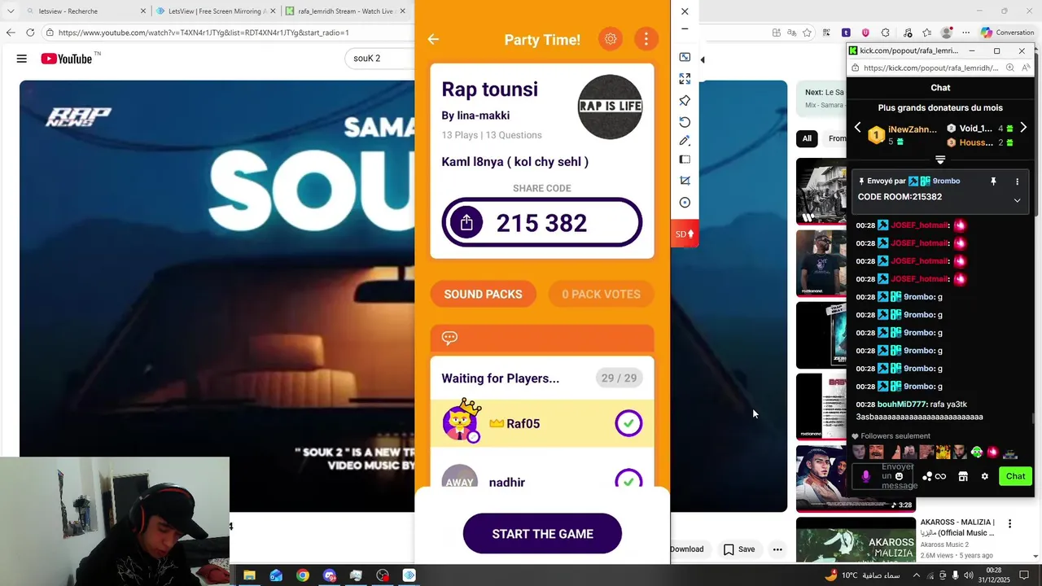1042x586 pixels.
Task: Click the SOUND PACKS button
Action: pos(484,294)
